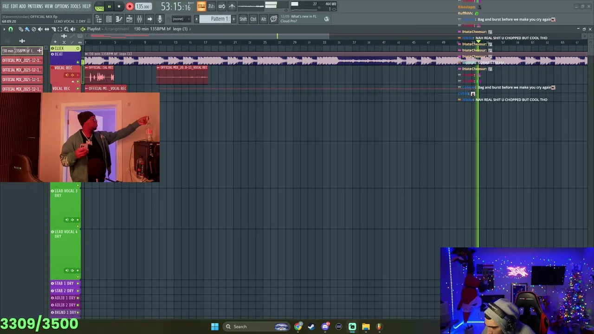Viewport: 594px width, 334px height.
Task: Select the delete tool in playlist
Action: click(34, 29)
